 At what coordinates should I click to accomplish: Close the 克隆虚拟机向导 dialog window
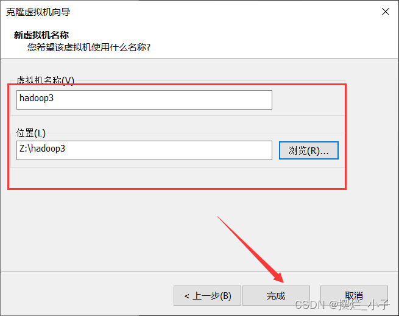pos(386,12)
